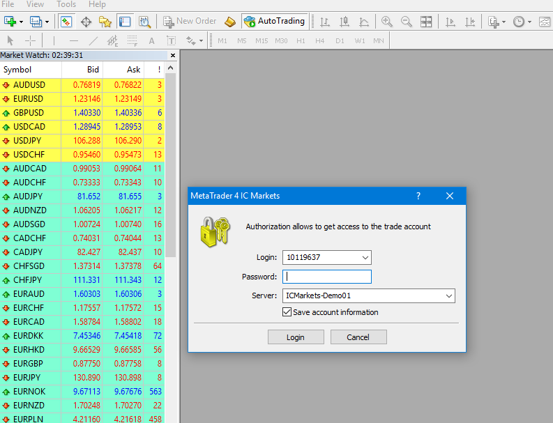
Task: Select the Candlesticks chart icon
Action: tap(344, 22)
